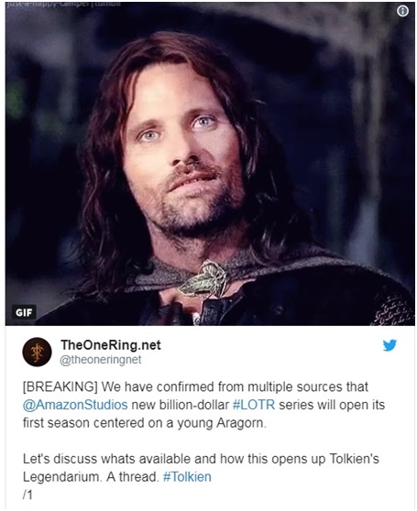Click the words "young Aragorn"
Image resolution: width=417 pixels, height=511 pixels.
[x=222, y=423]
